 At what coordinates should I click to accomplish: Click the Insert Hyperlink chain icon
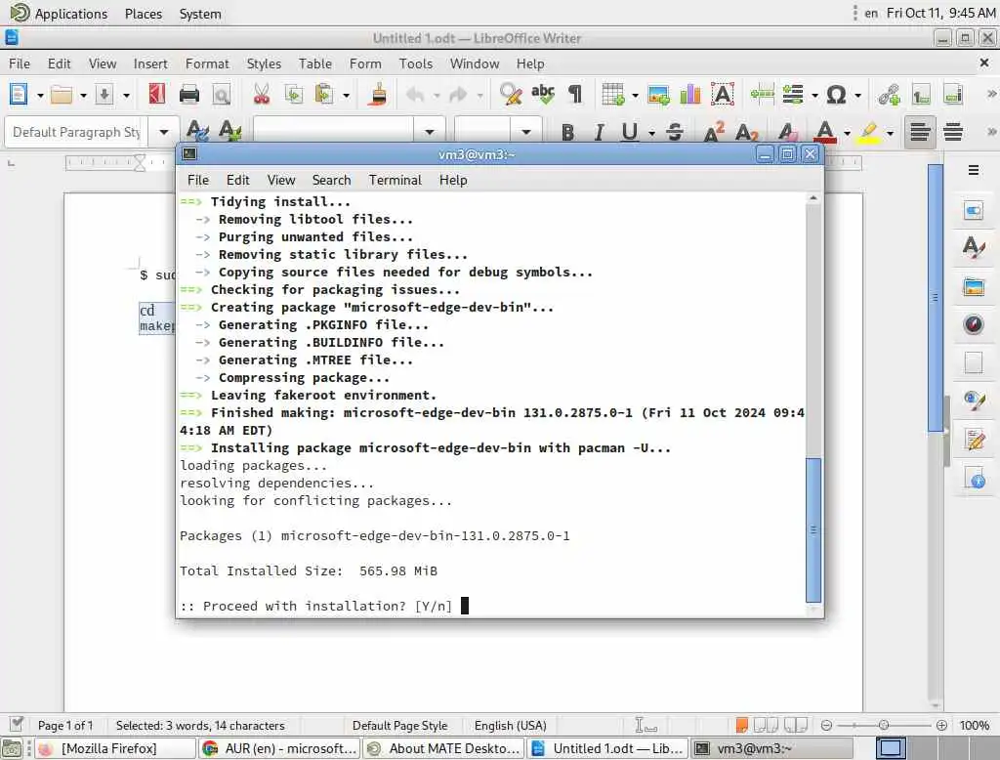pos(889,95)
